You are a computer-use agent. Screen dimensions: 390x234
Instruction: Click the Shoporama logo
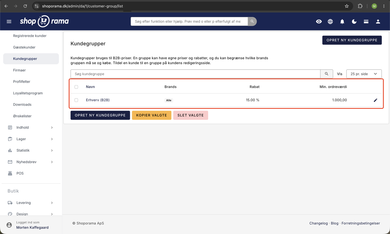click(x=44, y=21)
